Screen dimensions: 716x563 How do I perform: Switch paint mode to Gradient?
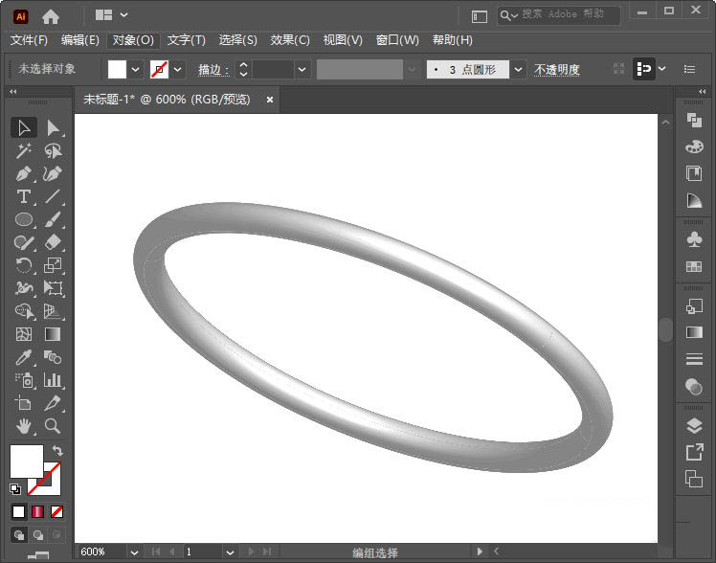coord(38,512)
